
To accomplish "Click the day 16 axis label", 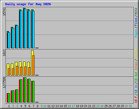I will click(69, 106).
